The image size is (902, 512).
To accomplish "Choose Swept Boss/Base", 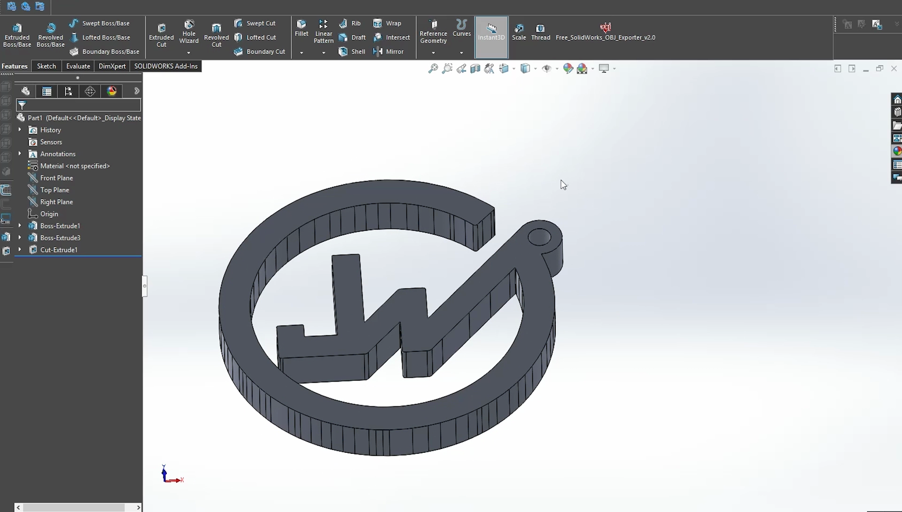I will pos(99,23).
